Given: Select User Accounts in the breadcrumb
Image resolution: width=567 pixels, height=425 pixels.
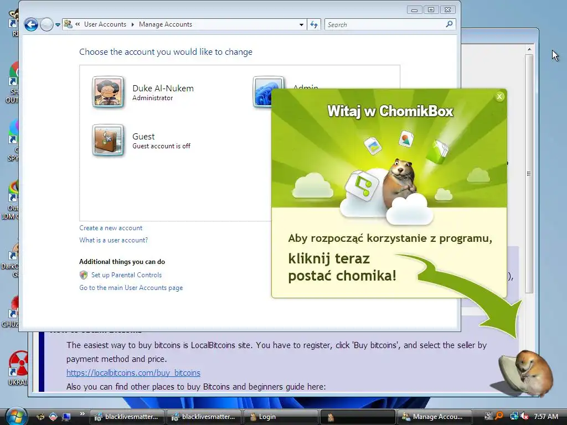Looking at the screenshot, I should 105,24.
